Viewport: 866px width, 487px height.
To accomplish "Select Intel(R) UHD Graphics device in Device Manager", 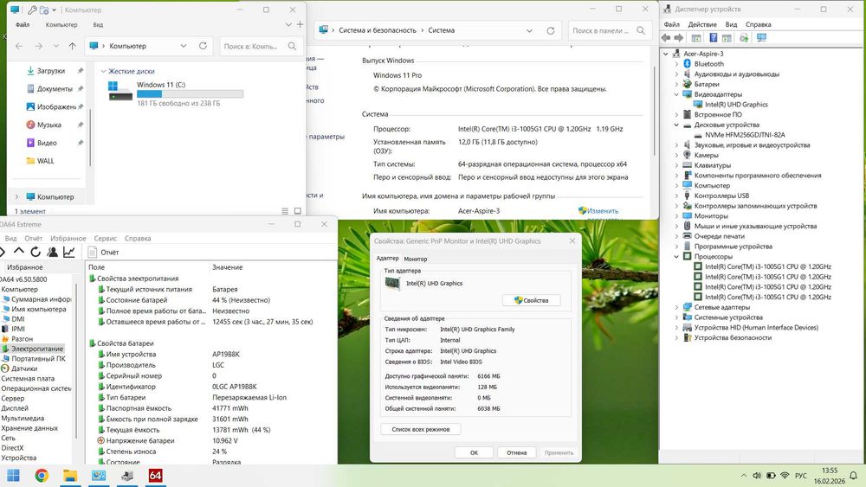I will pos(735,105).
